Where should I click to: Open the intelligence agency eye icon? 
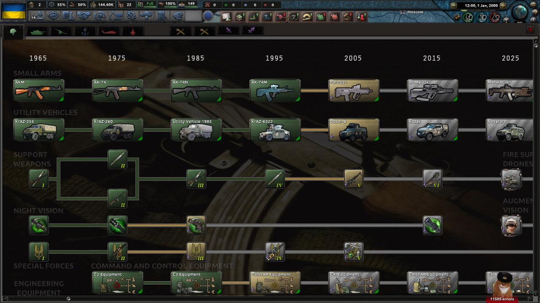click(x=53, y=16)
